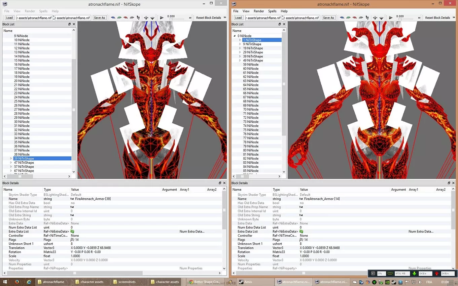
Task: Select the red Side view eye icon in left window
Action: coord(126,17)
